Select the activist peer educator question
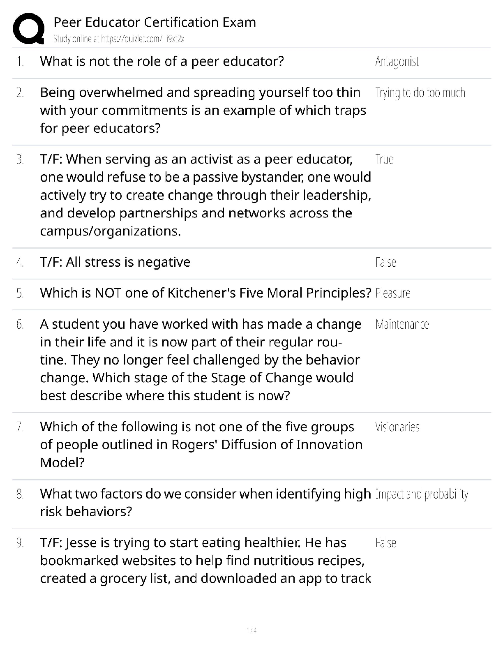Screen dimensions: 503x651 [x=205, y=195]
